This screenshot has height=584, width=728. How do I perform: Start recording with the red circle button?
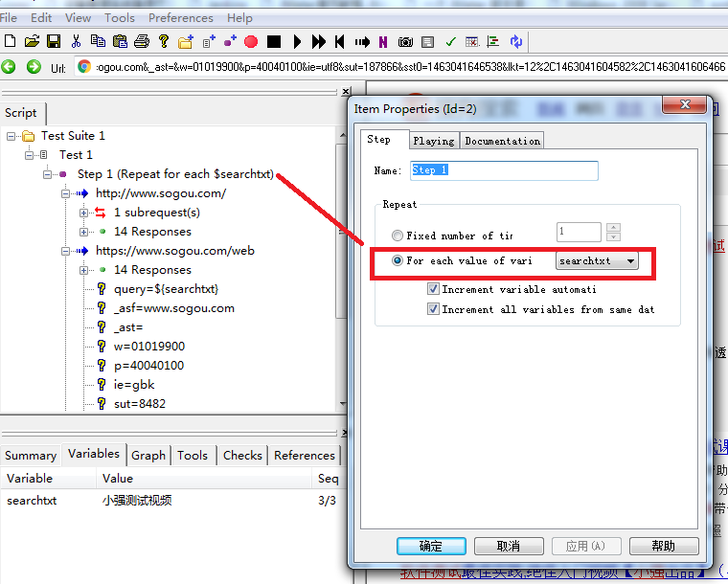click(x=251, y=42)
